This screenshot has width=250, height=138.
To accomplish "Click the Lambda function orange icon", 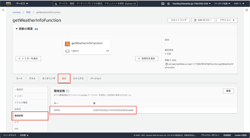I will click(x=67, y=44).
